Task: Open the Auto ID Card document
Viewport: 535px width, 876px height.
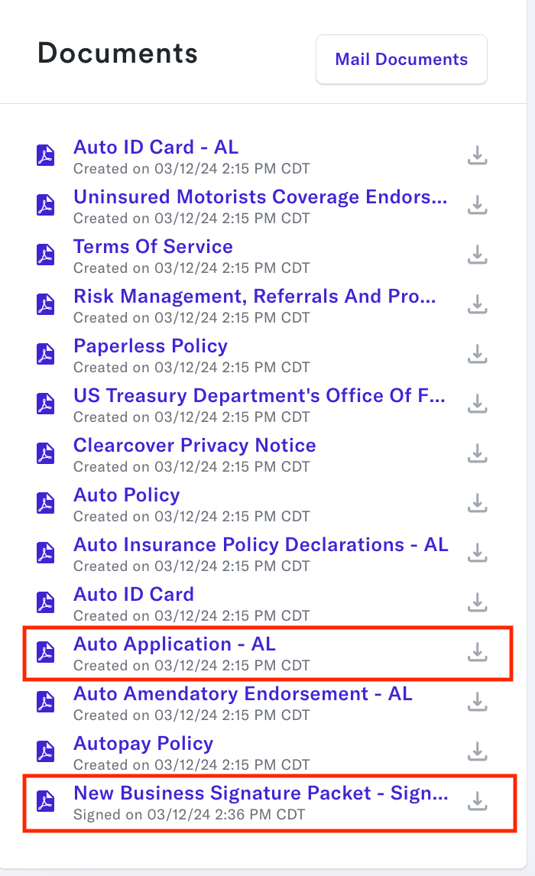Action: pyautogui.click(x=133, y=594)
